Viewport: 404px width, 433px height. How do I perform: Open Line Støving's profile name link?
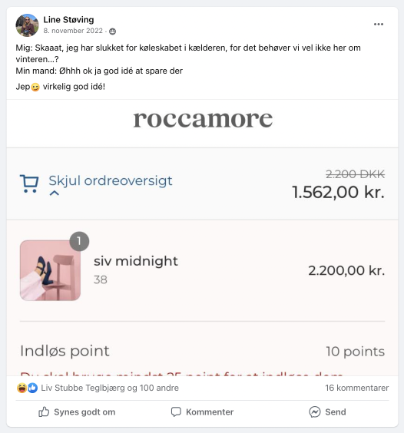68,20
